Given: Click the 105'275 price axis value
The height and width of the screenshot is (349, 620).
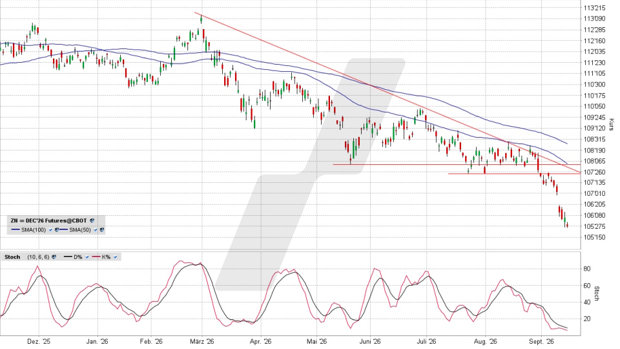Looking at the screenshot, I should click(595, 226).
